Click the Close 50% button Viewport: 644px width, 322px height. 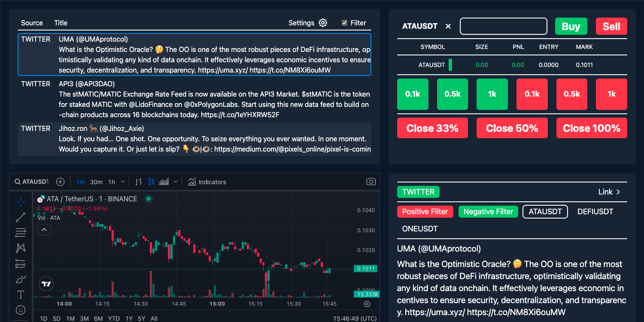(x=512, y=128)
